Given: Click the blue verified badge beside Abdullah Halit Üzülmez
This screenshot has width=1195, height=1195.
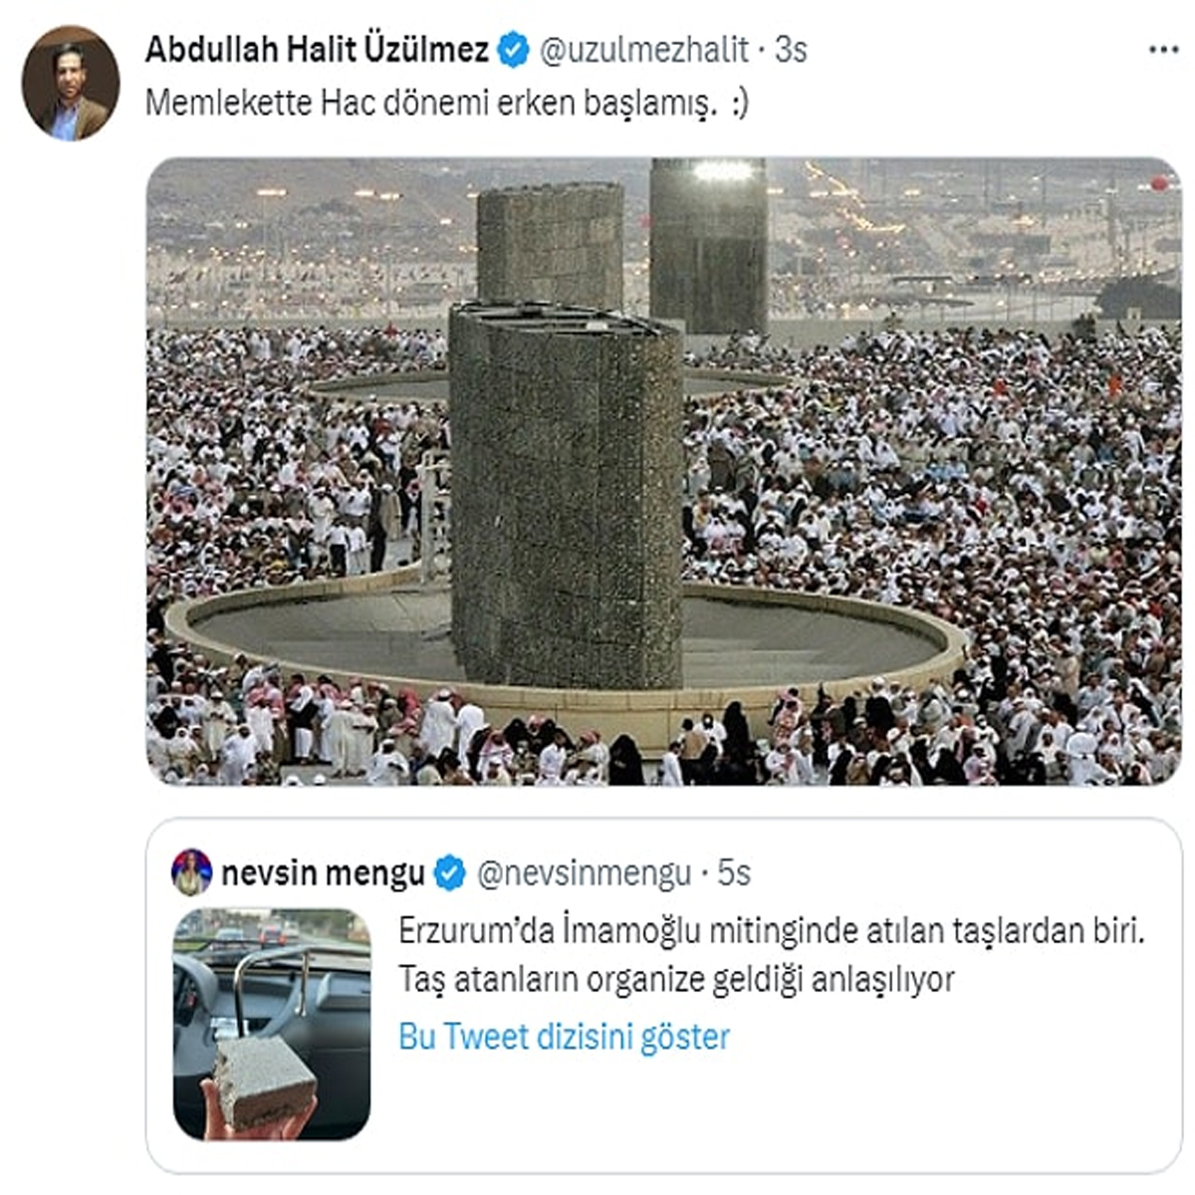Looking at the screenshot, I should point(513,50).
